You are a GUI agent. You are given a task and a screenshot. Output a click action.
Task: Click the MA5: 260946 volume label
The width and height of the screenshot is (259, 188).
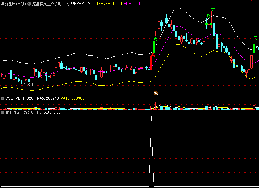(x=48, y=98)
